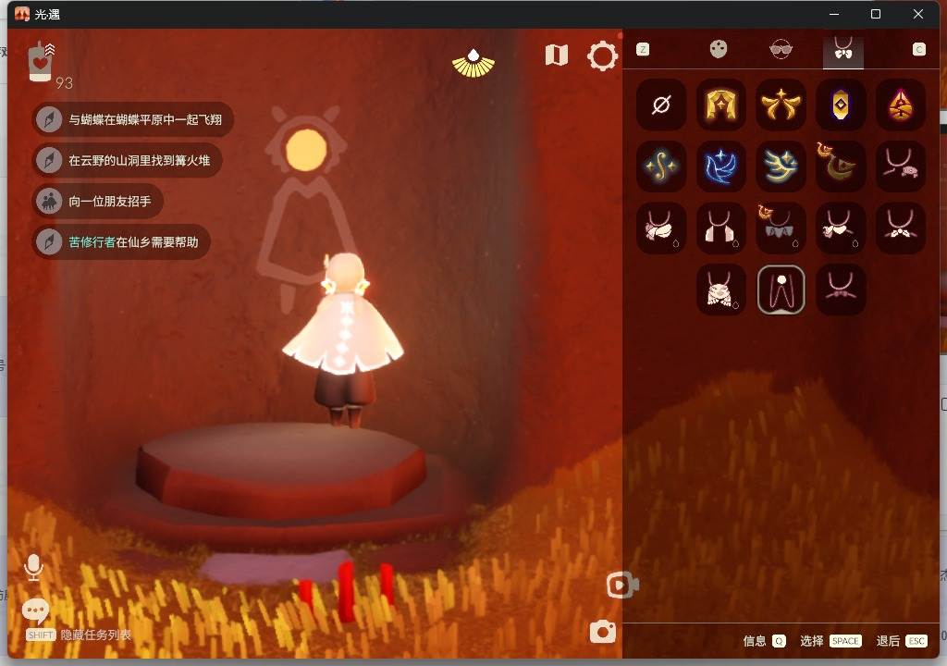
Task: Open the heart candle currency icon
Action: [x=41, y=61]
